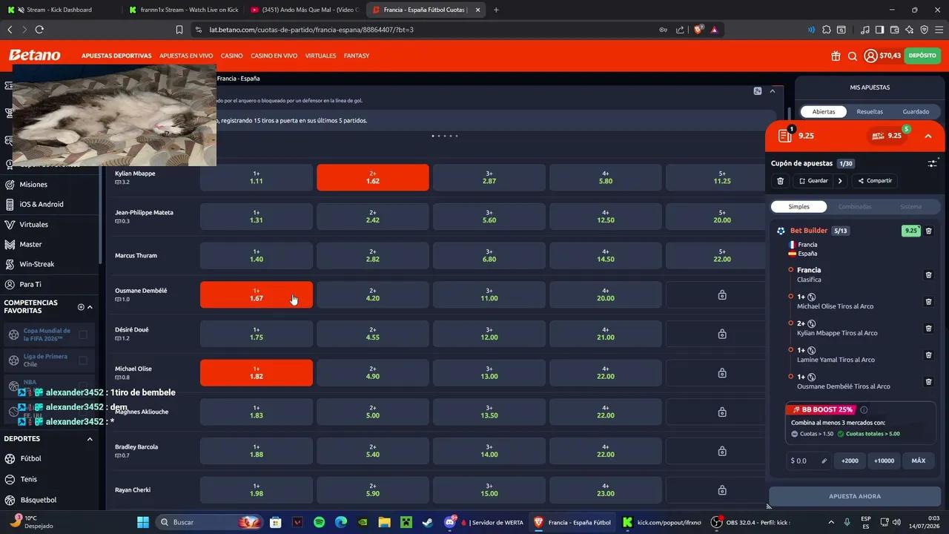Select Rayan Cherki 1+ odds 1.98
This screenshot has height=534, width=949.
tap(257, 489)
